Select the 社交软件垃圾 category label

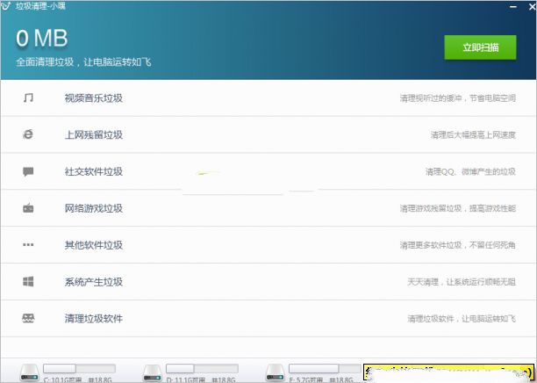93,171
